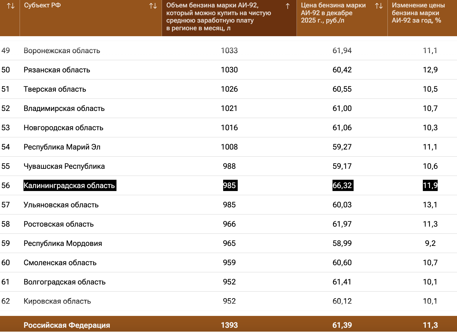Click the Субъект РФ column header text
457x334 pixels.
coord(42,5)
